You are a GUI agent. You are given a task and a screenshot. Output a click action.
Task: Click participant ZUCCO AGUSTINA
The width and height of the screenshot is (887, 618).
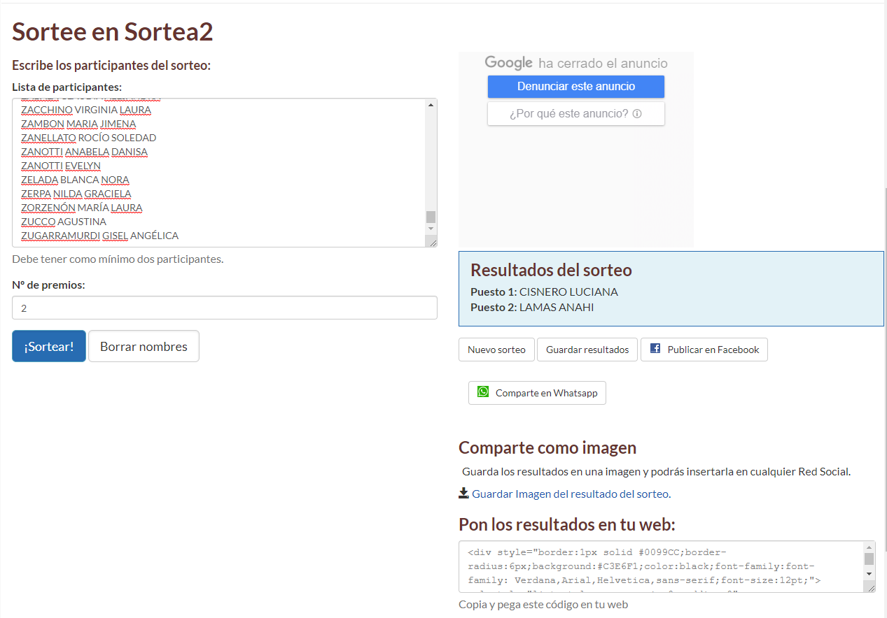tap(64, 222)
